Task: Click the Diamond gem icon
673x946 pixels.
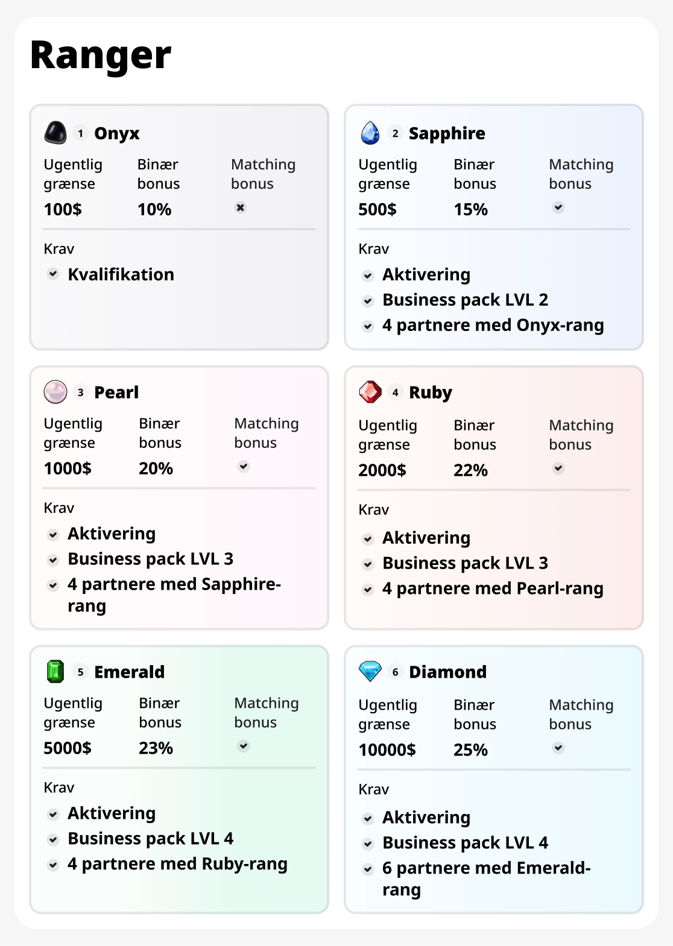Action: coord(370,671)
